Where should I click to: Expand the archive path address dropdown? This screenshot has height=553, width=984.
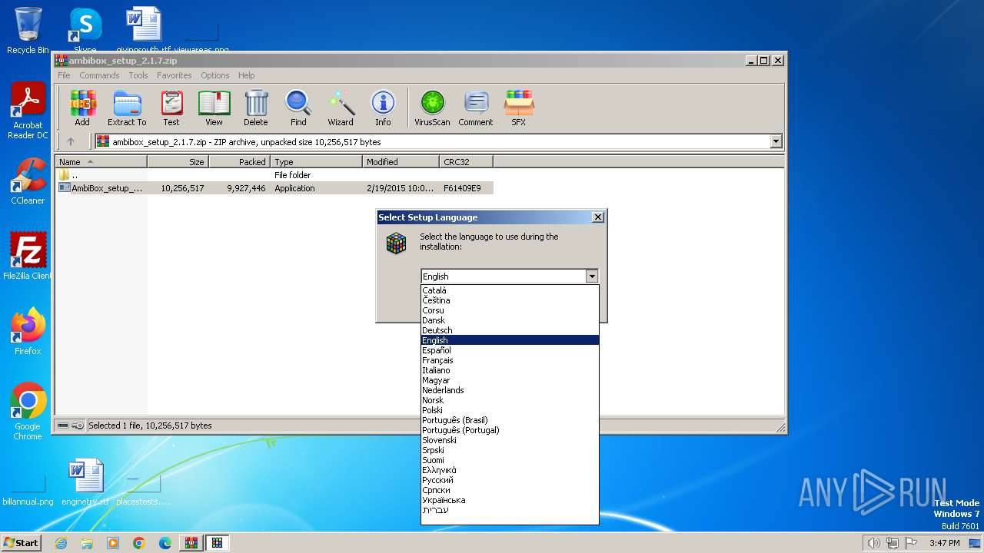776,141
